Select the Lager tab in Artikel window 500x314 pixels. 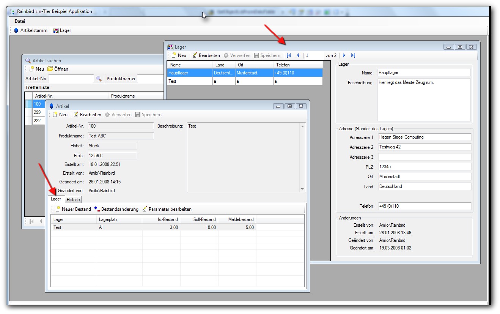coord(56,199)
